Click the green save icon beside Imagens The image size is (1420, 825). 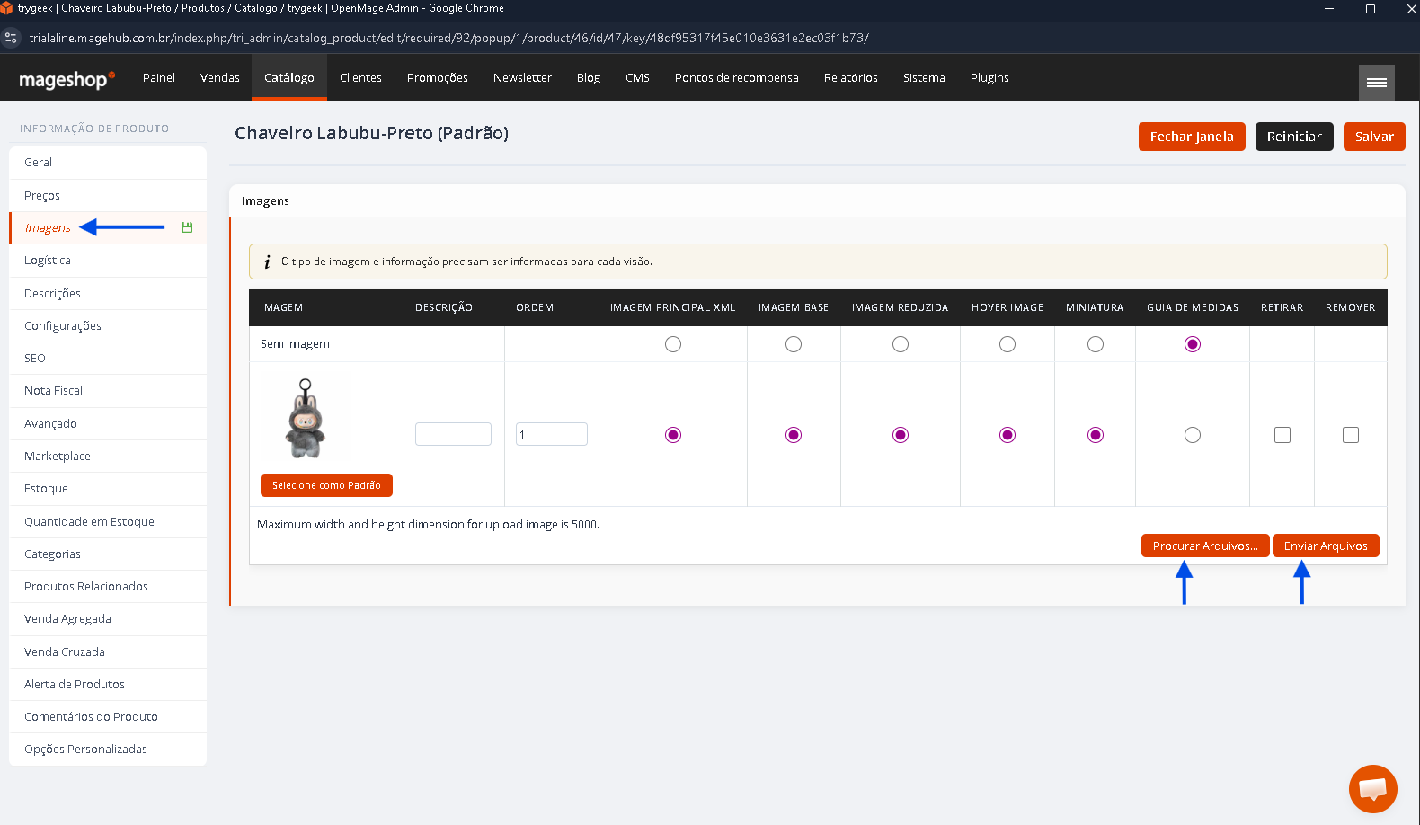[x=187, y=227]
